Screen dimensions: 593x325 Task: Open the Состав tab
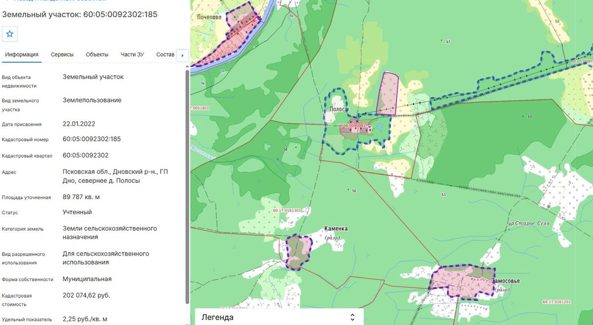tap(165, 55)
